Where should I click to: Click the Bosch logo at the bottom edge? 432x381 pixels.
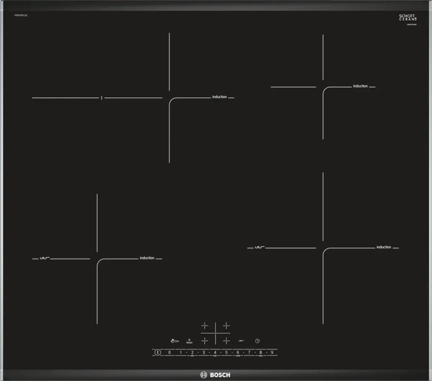click(x=215, y=375)
